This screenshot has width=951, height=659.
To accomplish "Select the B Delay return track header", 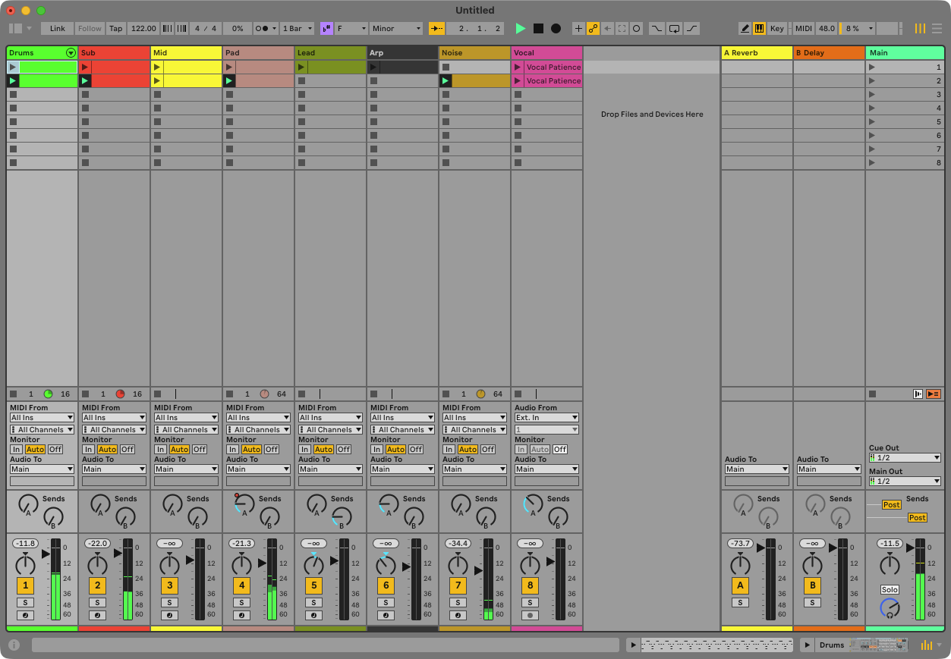I will pyautogui.click(x=829, y=53).
